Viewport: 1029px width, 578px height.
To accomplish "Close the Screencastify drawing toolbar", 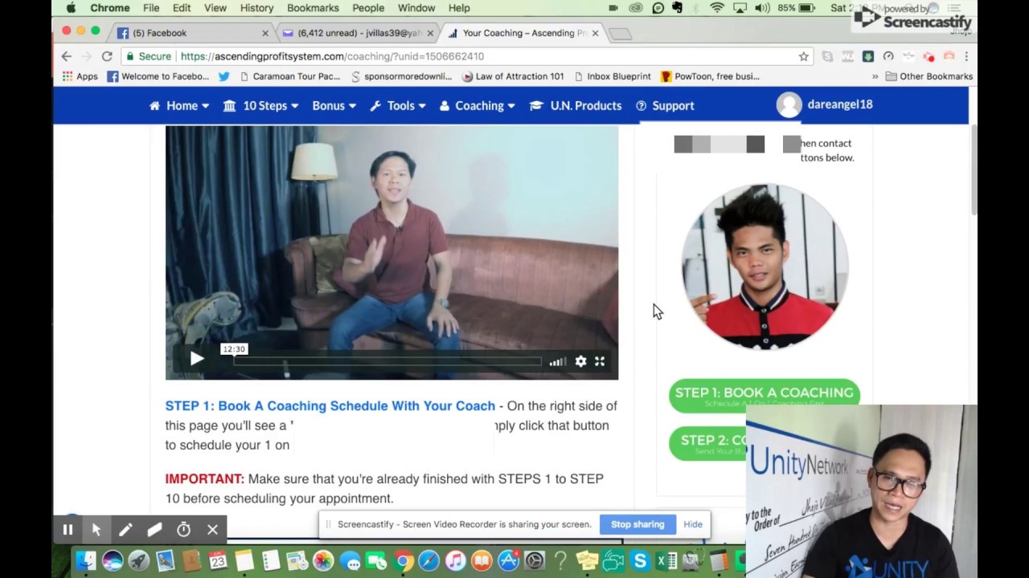I will [x=212, y=530].
